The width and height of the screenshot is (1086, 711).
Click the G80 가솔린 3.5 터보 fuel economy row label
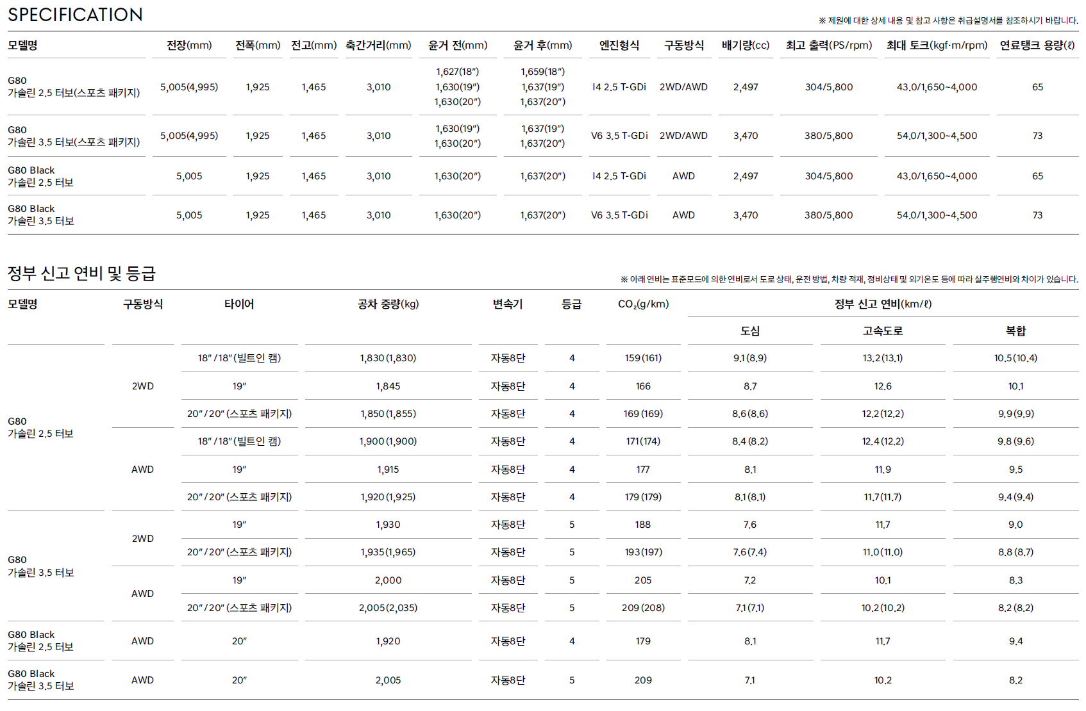(x=40, y=566)
